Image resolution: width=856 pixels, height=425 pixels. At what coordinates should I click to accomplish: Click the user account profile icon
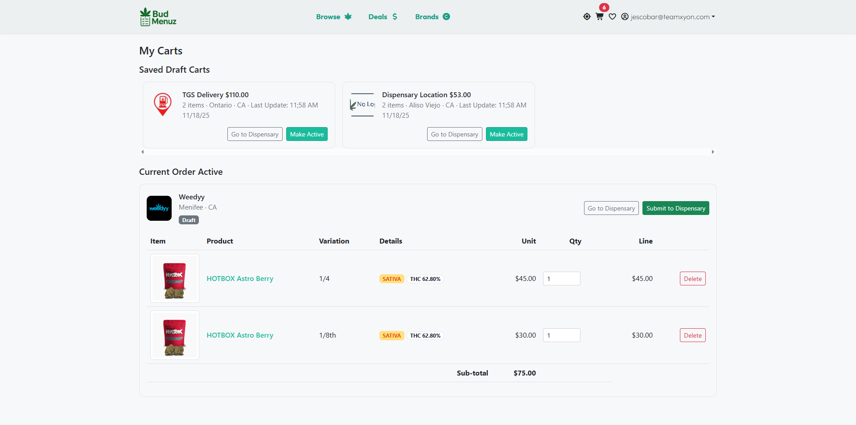coord(625,17)
